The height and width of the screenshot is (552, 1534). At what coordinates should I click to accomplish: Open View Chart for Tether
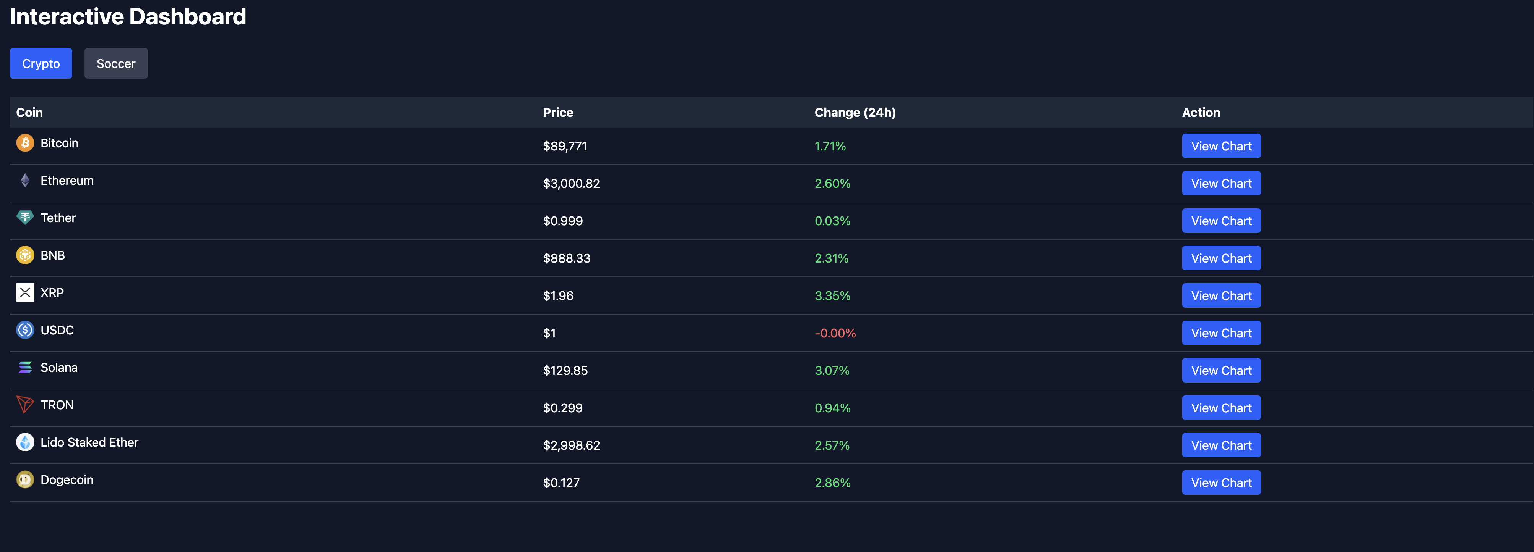1221,221
